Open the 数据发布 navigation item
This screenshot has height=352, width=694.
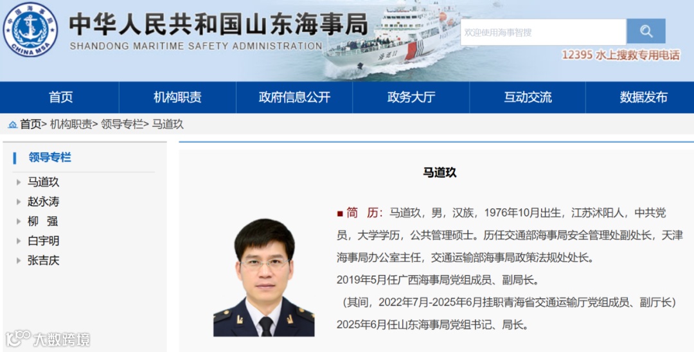click(643, 97)
